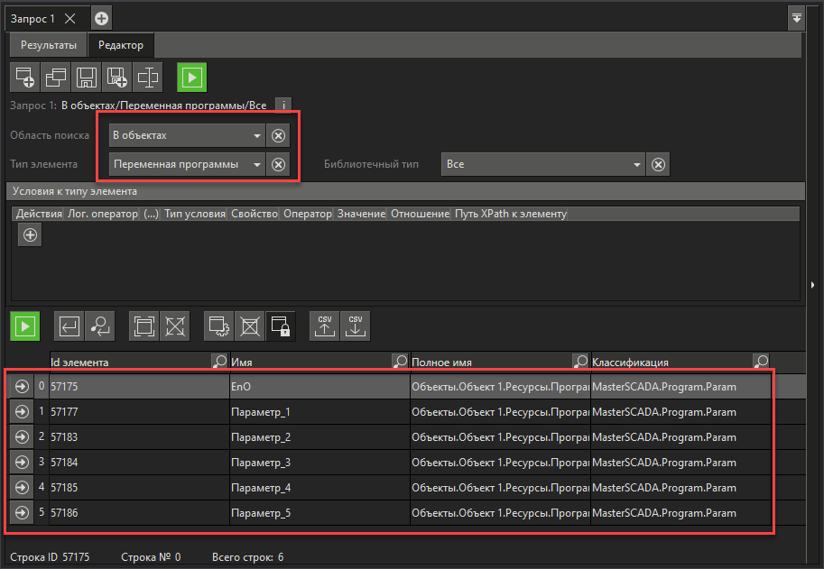Open the 'Область поиска' dropdown
This screenshot has height=569, width=824.
[257, 136]
